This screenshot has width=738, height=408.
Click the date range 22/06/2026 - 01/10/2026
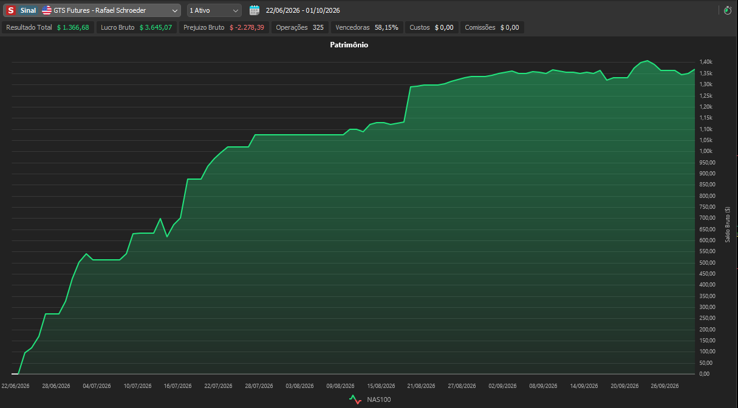point(303,10)
